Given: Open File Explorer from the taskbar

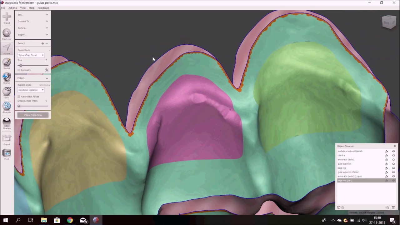Looking at the screenshot, I should [44, 220].
